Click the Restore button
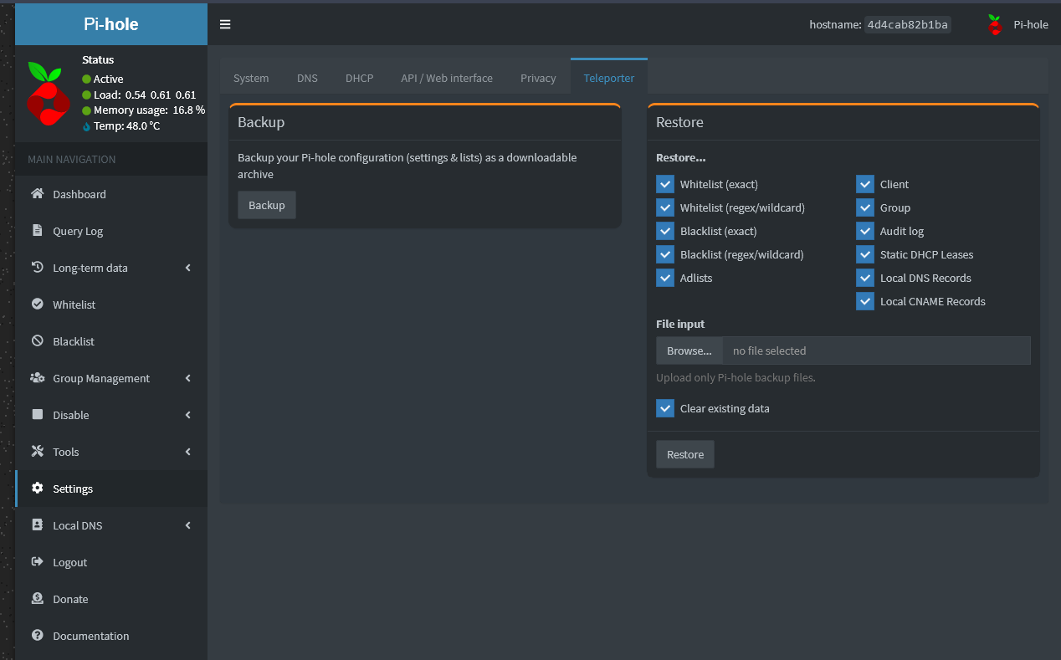 point(685,454)
